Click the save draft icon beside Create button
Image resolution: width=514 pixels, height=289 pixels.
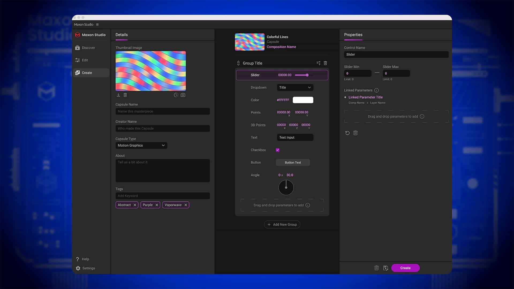pos(385,268)
